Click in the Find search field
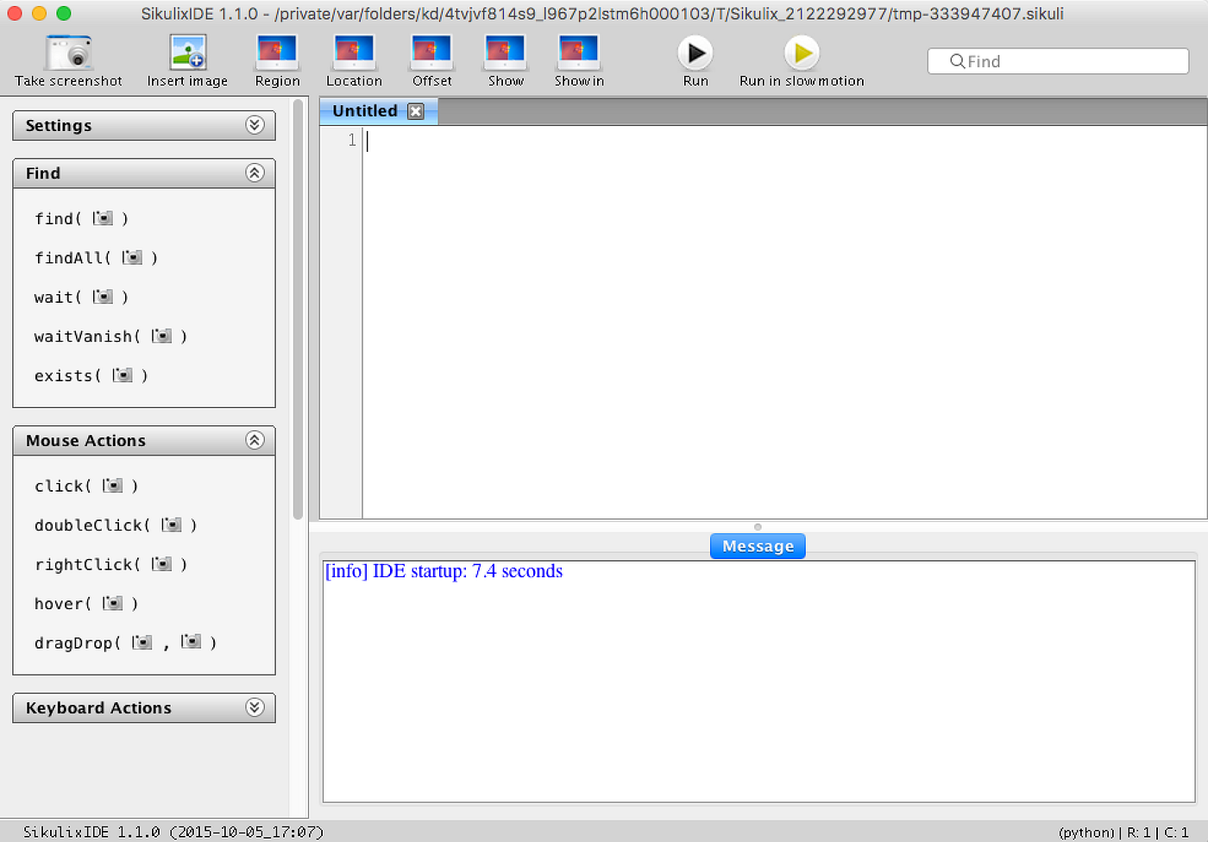This screenshot has height=842, width=1208. tap(1057, 60)
